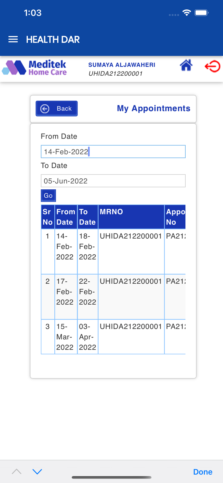
Task: Tap the Sr No column header
Action: pos(48,217)
